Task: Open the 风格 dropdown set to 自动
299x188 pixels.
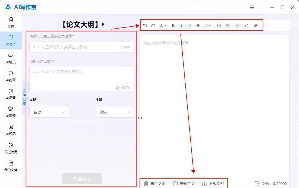Action: click(x=49, y=112)
